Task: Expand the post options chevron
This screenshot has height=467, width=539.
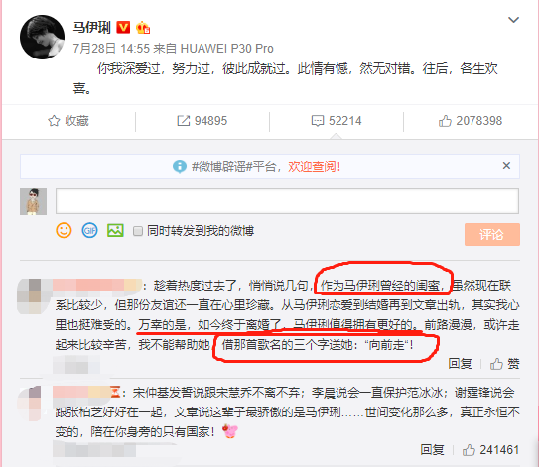Action: 513,20
